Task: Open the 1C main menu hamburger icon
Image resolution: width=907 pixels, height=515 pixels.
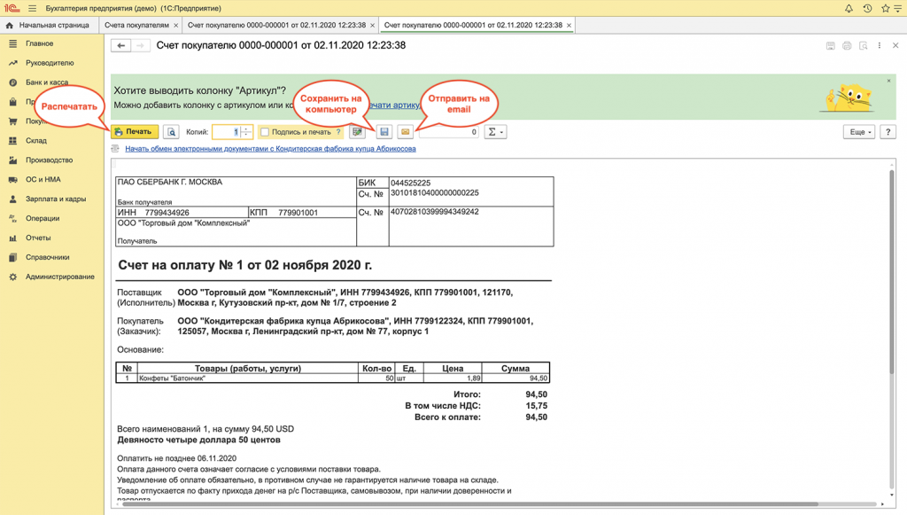Action: click(x=33, y=8)
